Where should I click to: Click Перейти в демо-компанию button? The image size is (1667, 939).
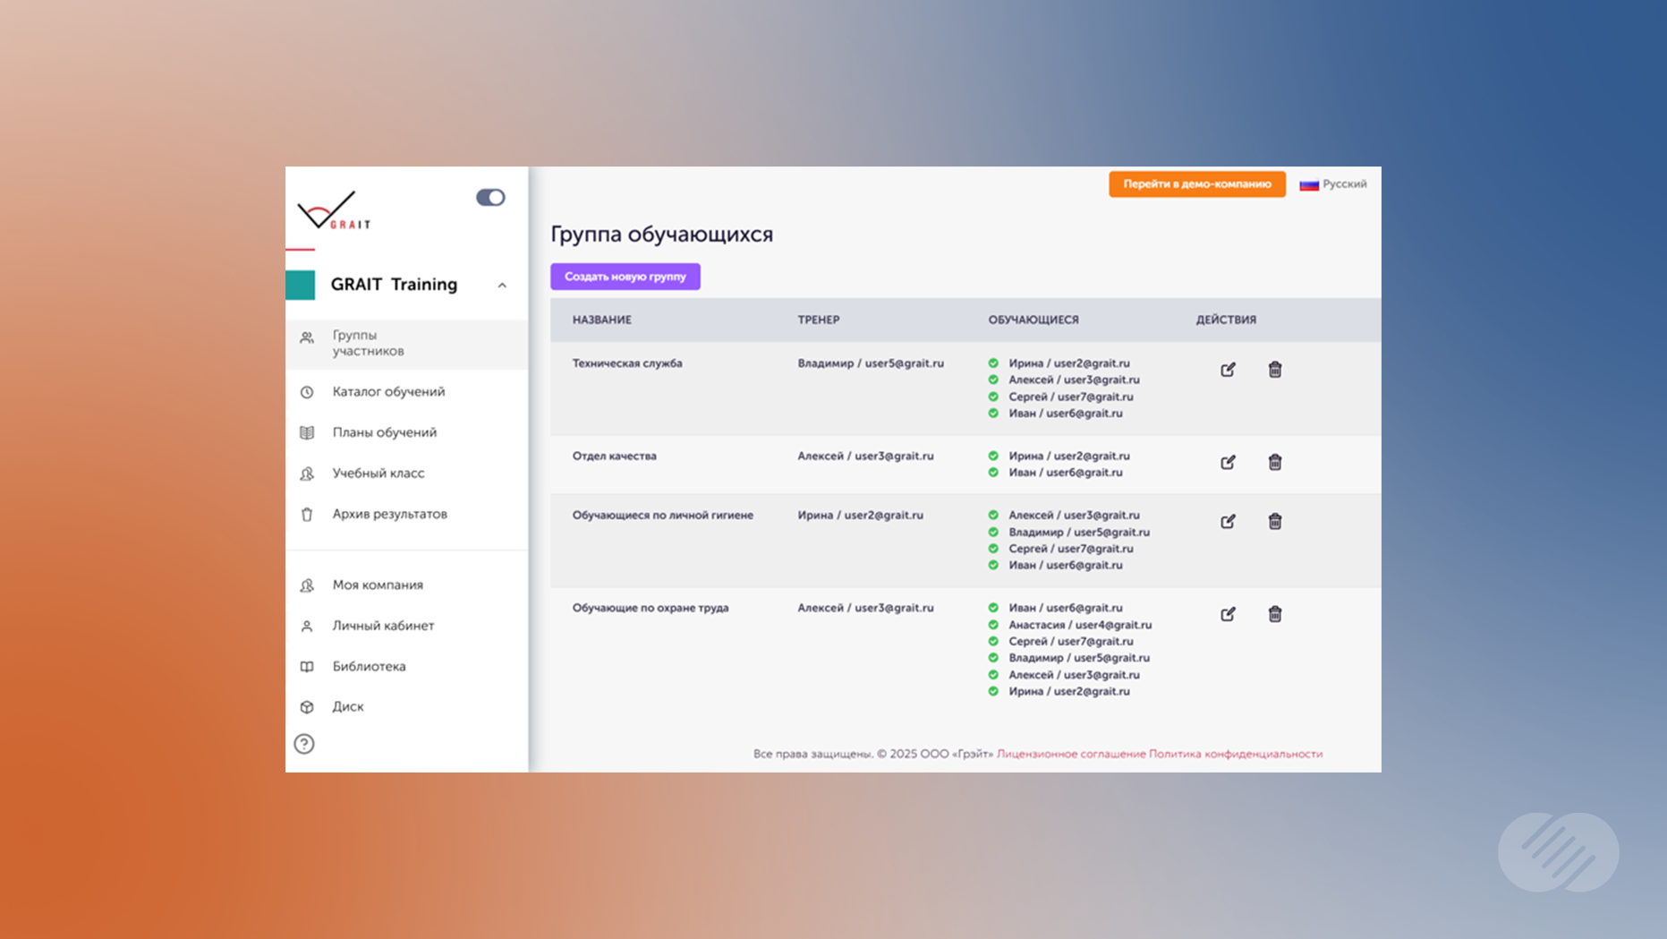tap(1196, 184)
